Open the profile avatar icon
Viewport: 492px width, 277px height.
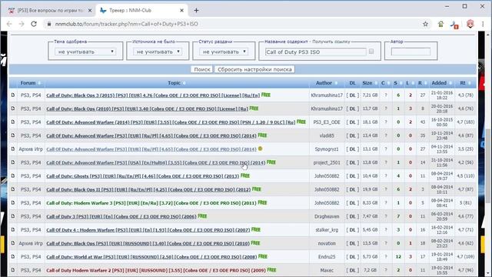click(x=470, y=24)
